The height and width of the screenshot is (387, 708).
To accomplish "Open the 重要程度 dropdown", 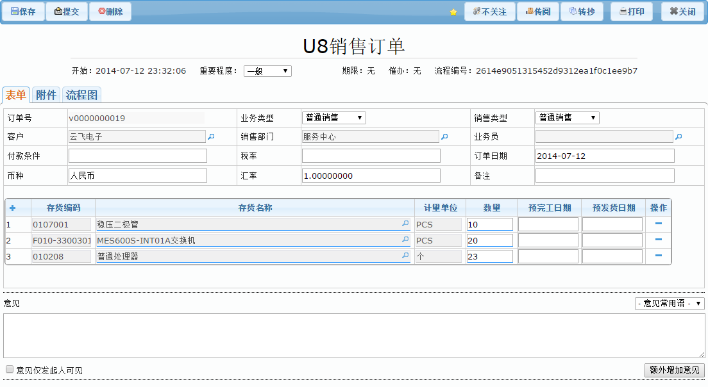I will point(267,71).
